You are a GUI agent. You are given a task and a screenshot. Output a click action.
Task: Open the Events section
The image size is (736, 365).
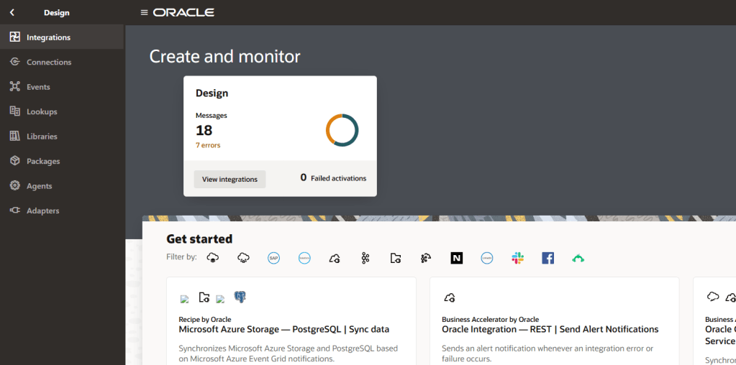coord(38,87)
